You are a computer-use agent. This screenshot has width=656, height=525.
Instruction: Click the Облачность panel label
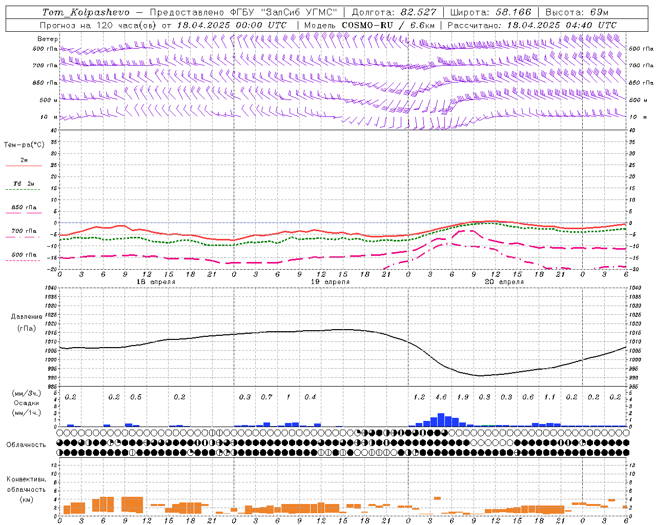pyautogui.click(x=26, y=445)
